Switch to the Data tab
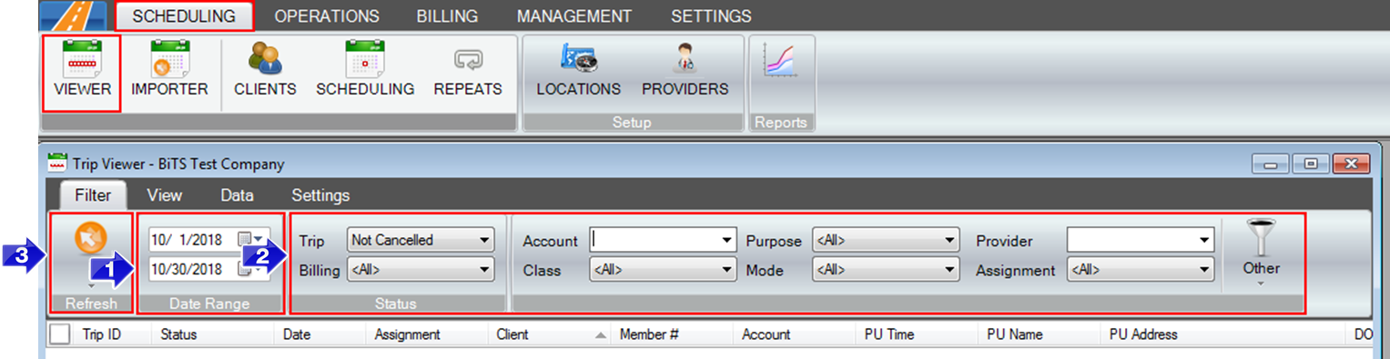The width and height of the screenshot is (1390, 359). click(238, 195)
